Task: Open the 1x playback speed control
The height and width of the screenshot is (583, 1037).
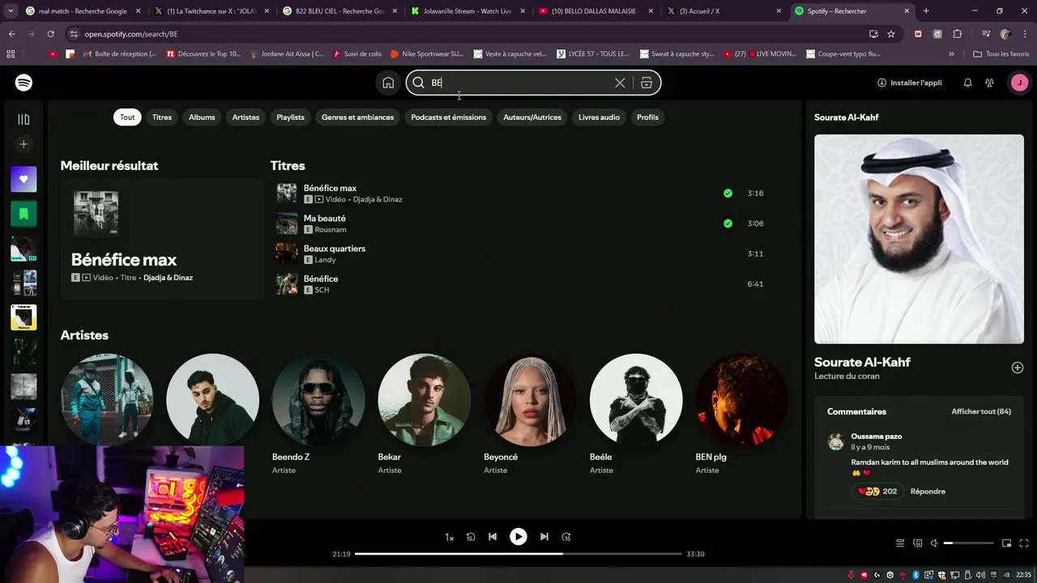Action: click(449, 537)
